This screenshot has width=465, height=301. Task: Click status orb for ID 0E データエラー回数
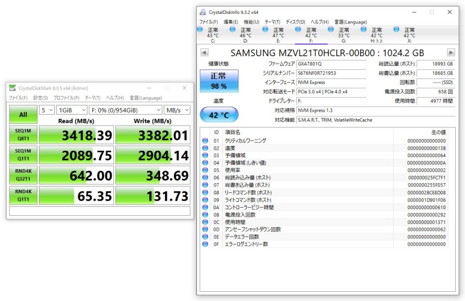[205, 237]
